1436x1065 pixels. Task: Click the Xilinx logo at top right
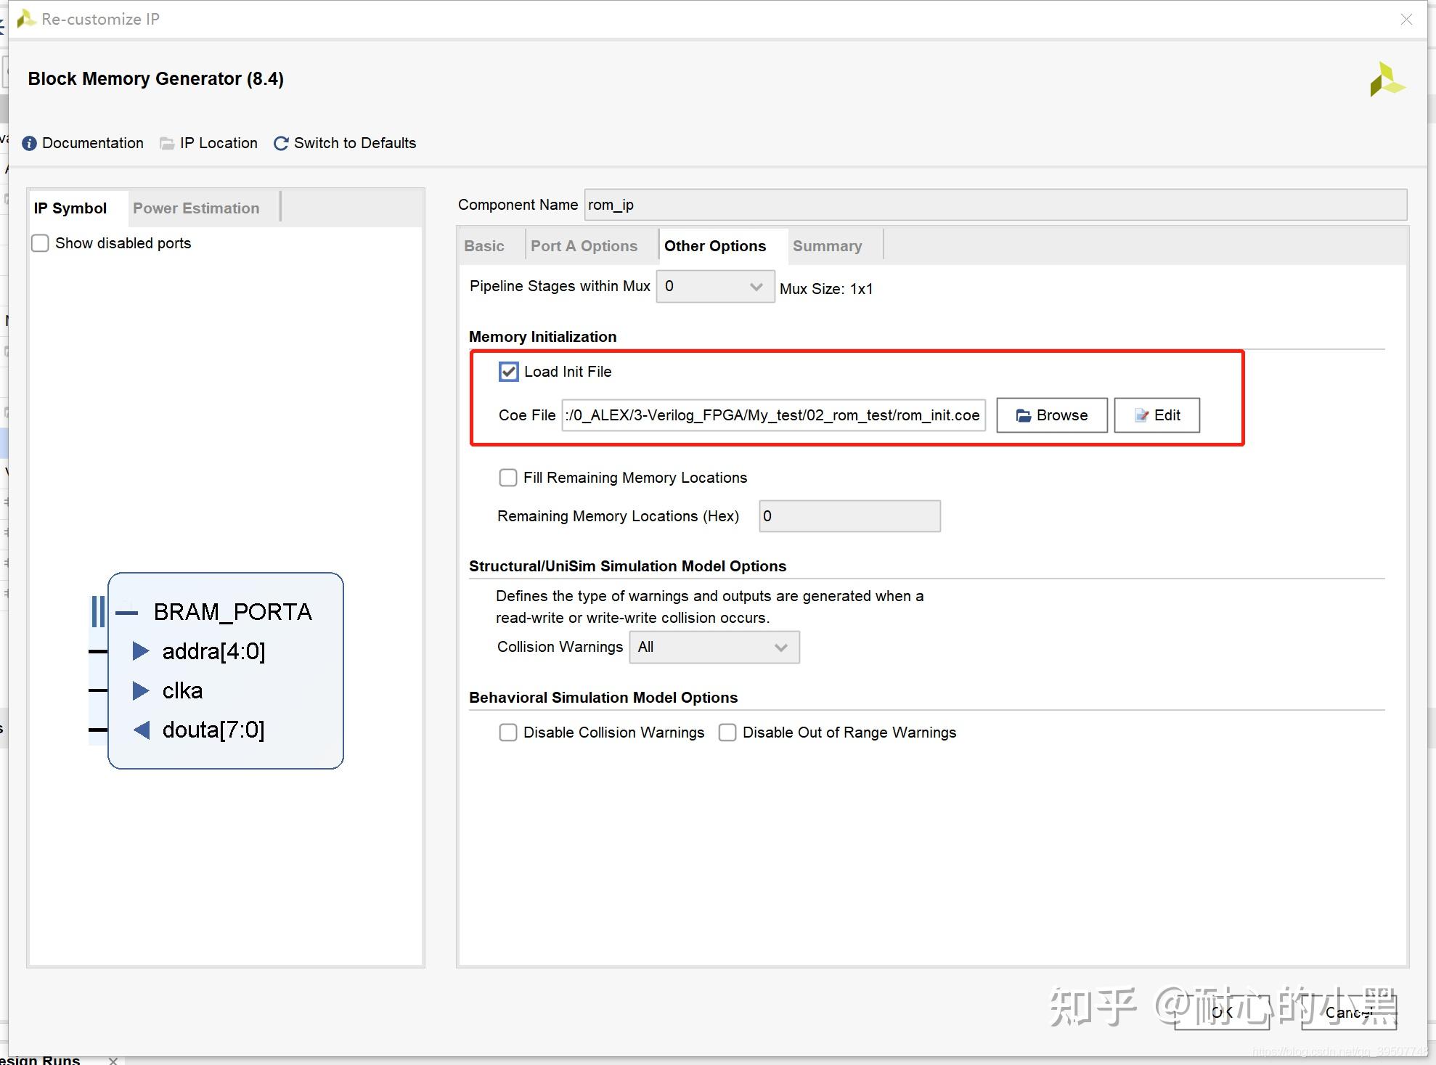(x=1387, y=80)
